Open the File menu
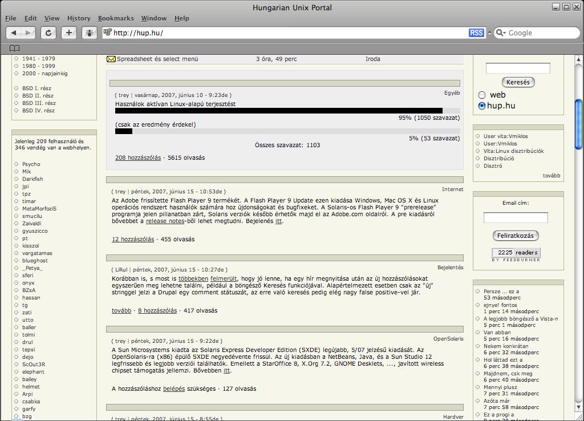 click(x=10, y=18)
